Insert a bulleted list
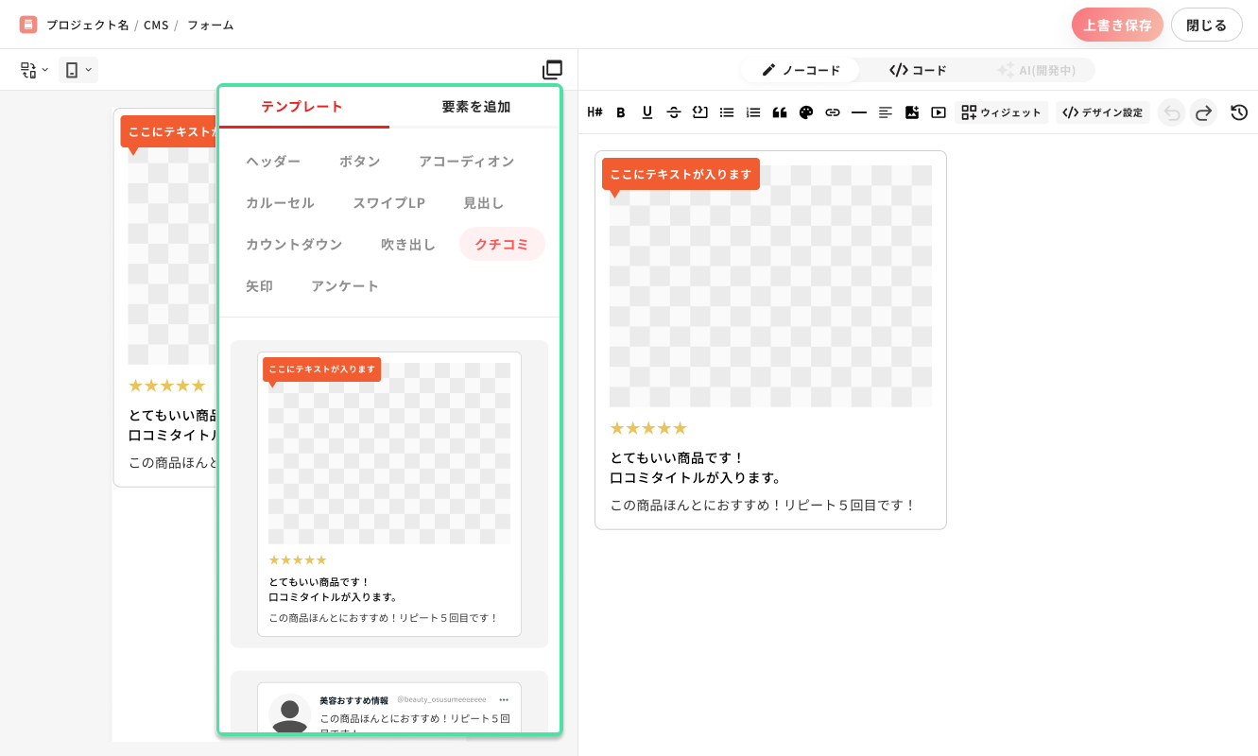 click(727, 112)
